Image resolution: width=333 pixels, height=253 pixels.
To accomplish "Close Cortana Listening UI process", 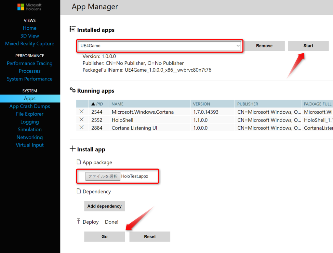I will (81, 127).
